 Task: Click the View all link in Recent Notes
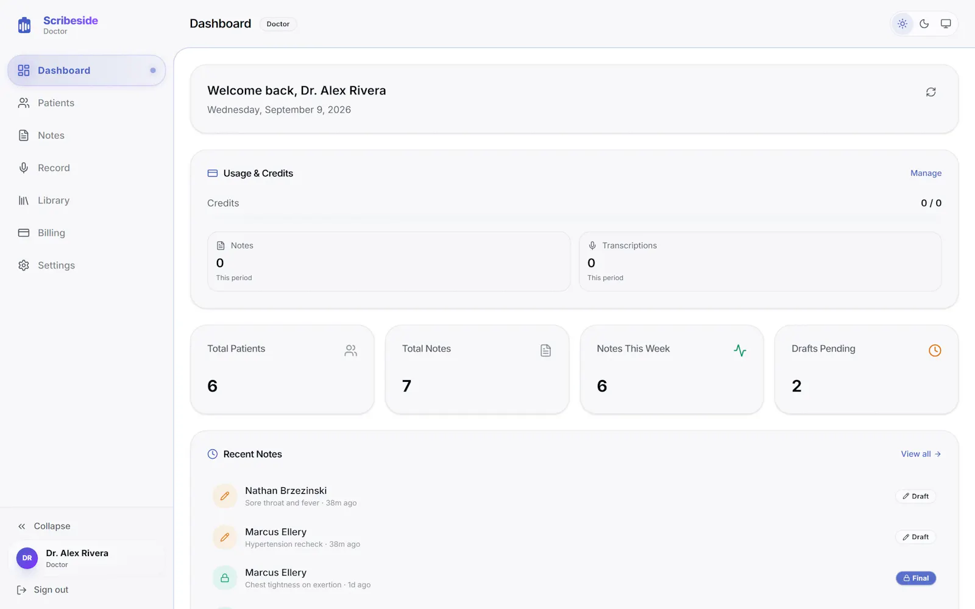[x=921, y=454]
